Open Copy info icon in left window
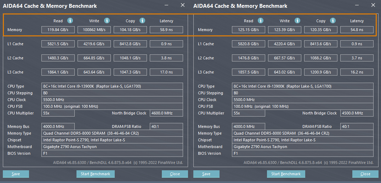Viewport: 381px width, 183px height. pyautogui.click(x=143, y=21)
